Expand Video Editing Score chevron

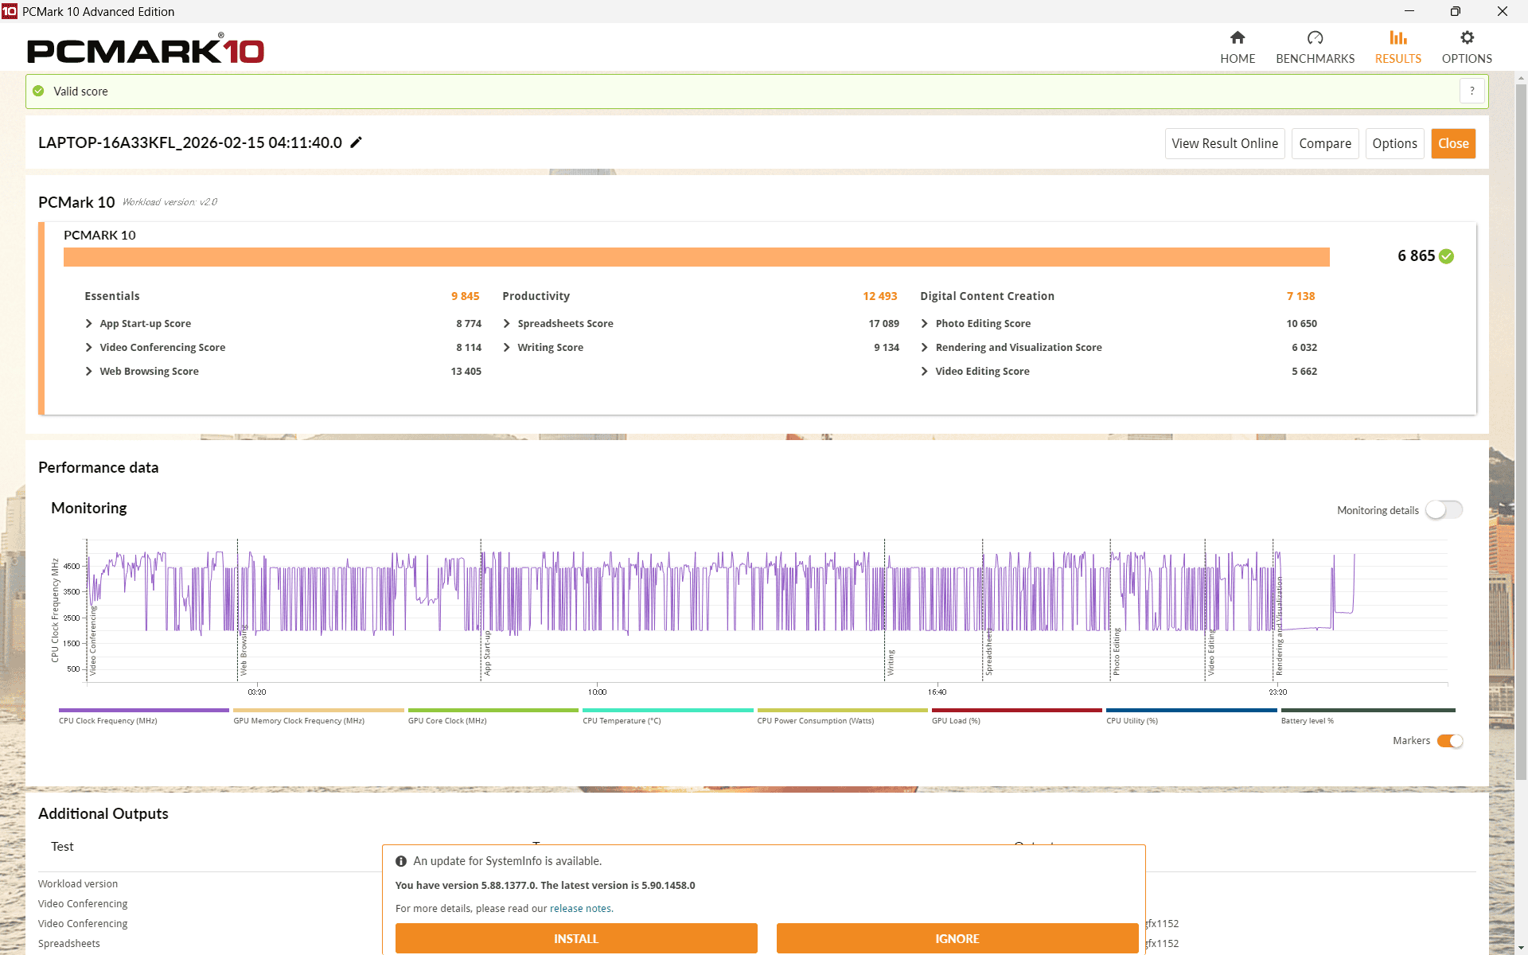tap(925, 372)
